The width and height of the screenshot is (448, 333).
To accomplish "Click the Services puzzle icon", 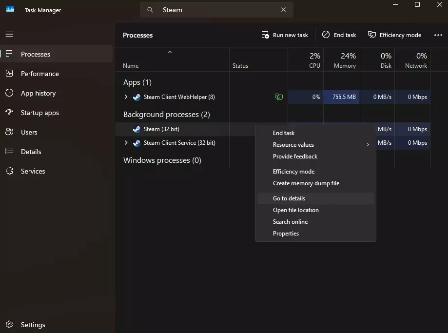I will click(9, 171).
